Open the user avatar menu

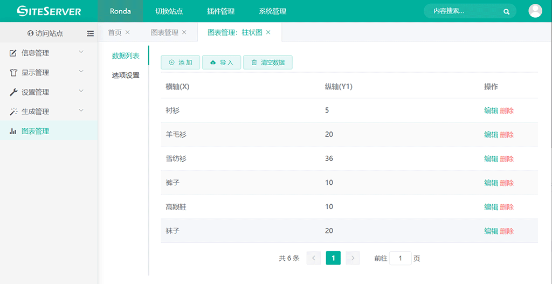[x=535, y=11]
